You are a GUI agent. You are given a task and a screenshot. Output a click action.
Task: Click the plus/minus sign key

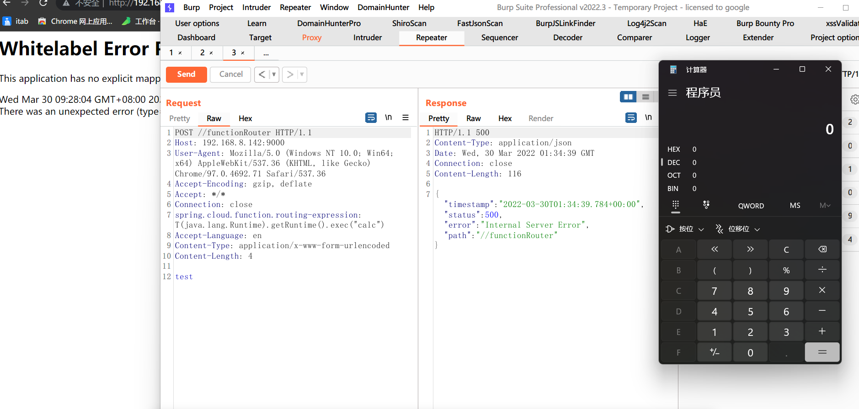[715, 352]
